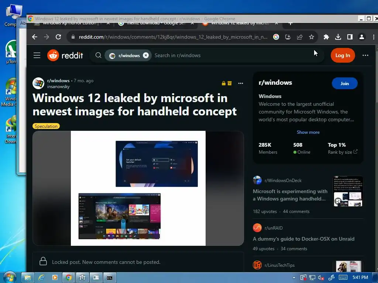Click the LinusTechTips post thumbnail
The height and width of the screenshot is (283, 378).
(348, 266)
